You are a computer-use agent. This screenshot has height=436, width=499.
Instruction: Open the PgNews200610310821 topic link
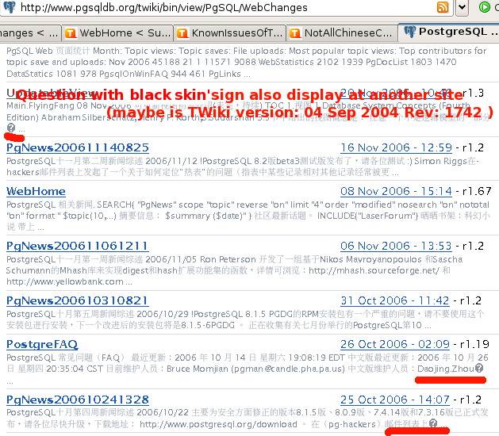point(77,300)
